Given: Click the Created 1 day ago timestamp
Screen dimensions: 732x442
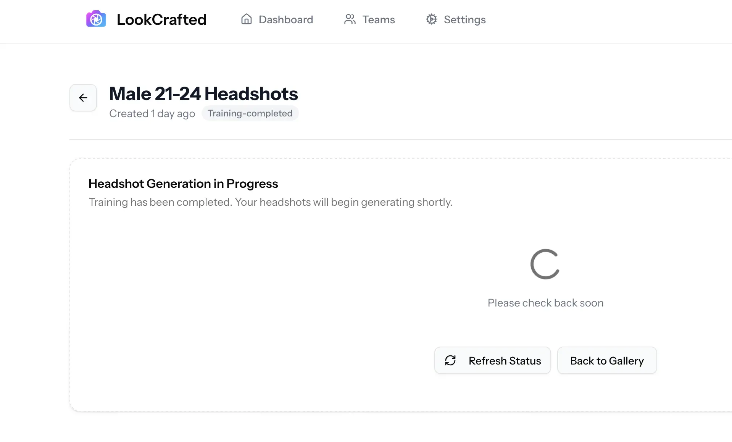Looking at the screenshot, I should [152, 113].
